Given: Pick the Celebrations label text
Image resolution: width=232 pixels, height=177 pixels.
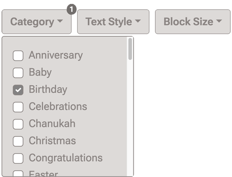Looking at the screenshot, I should [58, 107].
